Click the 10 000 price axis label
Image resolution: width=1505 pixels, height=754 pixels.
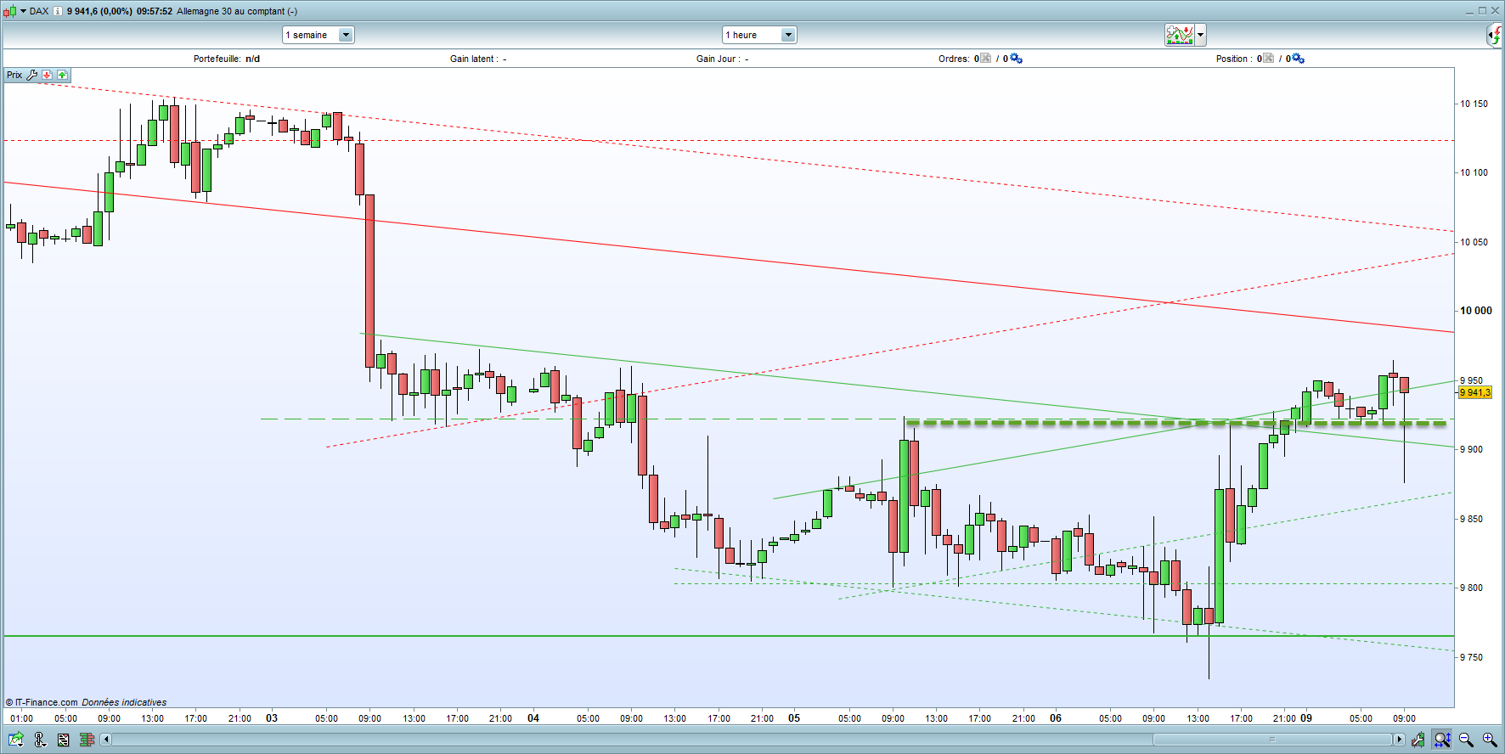[1475, 311]
